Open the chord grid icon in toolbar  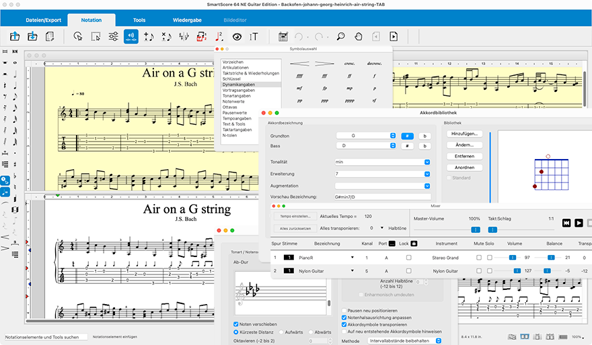(283, 36)
